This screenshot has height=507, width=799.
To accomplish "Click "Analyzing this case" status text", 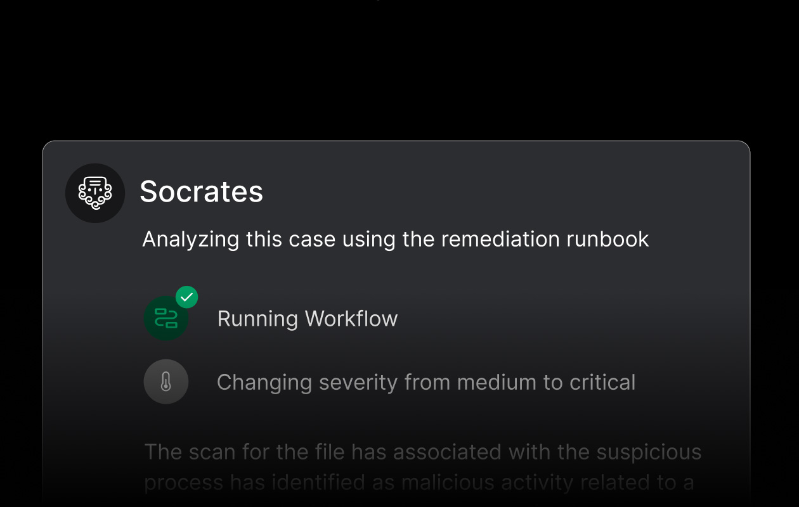I will (240, 239).
